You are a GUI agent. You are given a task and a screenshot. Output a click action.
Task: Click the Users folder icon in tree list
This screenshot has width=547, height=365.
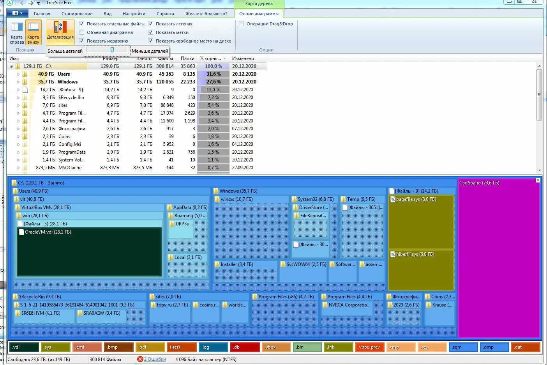[x=25, y=74]
